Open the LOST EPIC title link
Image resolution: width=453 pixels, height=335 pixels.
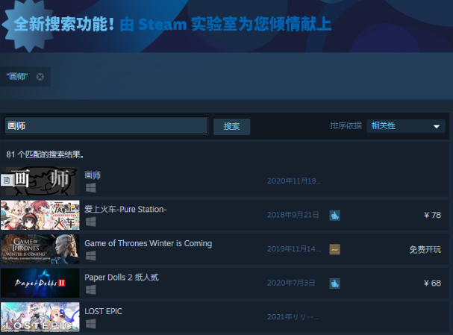click(103, 311)
